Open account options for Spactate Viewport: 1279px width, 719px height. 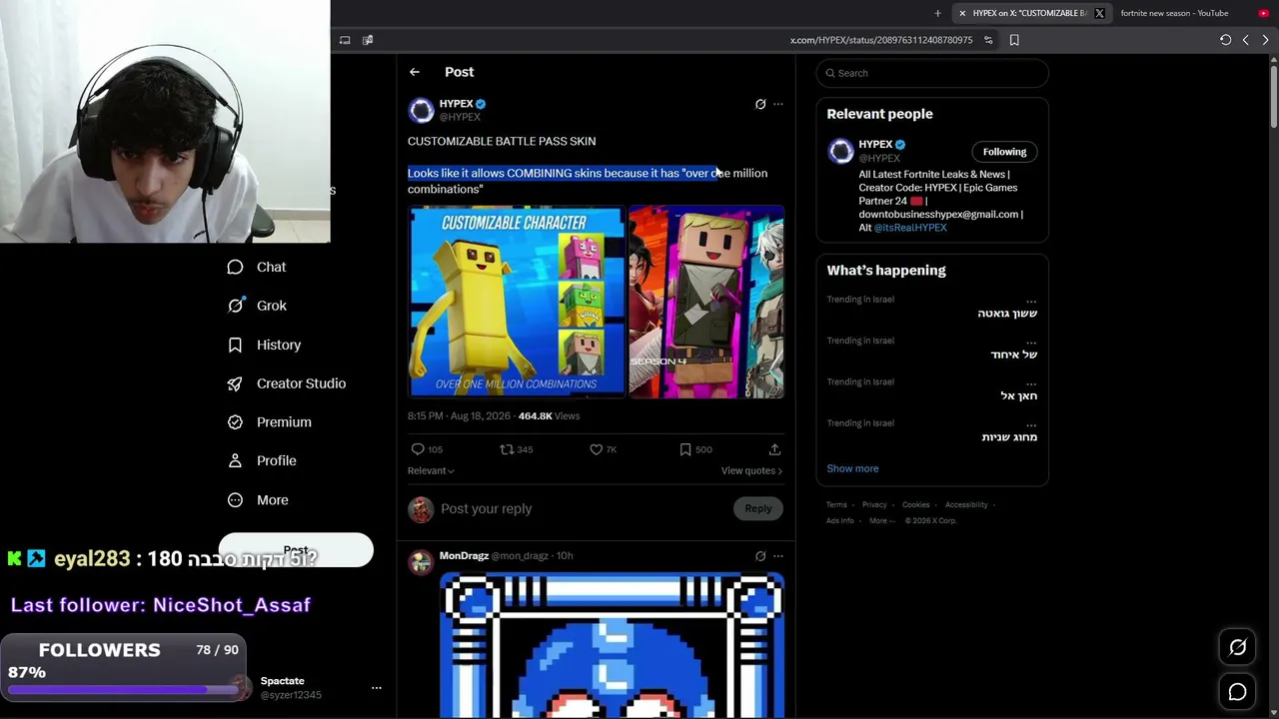377,688
